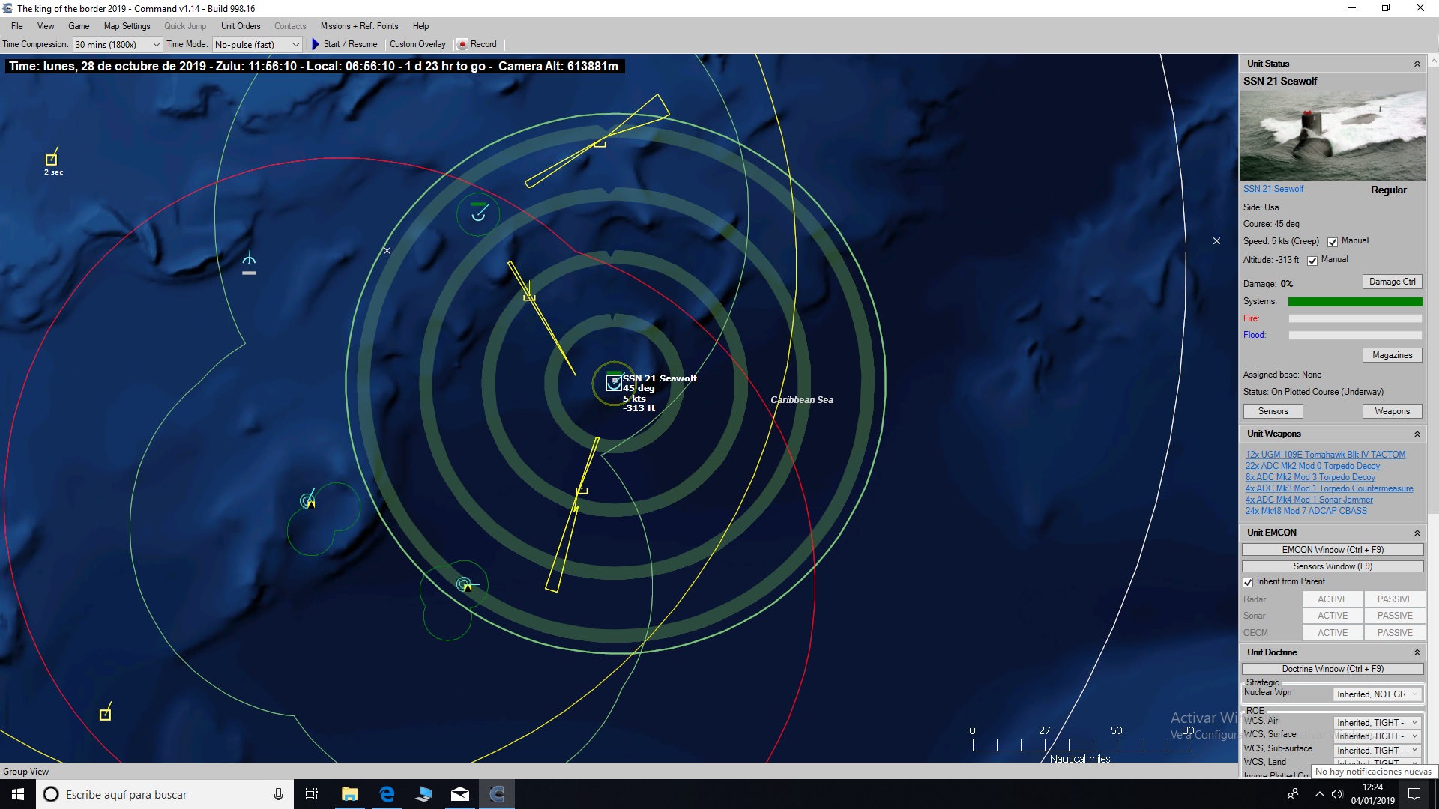Image resolution: width=1439 pixels, height=809 pixels.
Task: Open the volume icon in system tray
Action: coord(1337,794)
